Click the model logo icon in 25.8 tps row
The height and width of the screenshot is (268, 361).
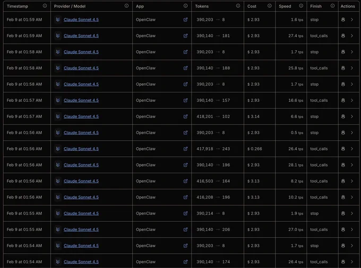[58, 68]
